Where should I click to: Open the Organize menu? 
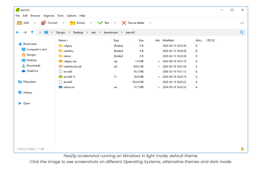coord(49,16)
